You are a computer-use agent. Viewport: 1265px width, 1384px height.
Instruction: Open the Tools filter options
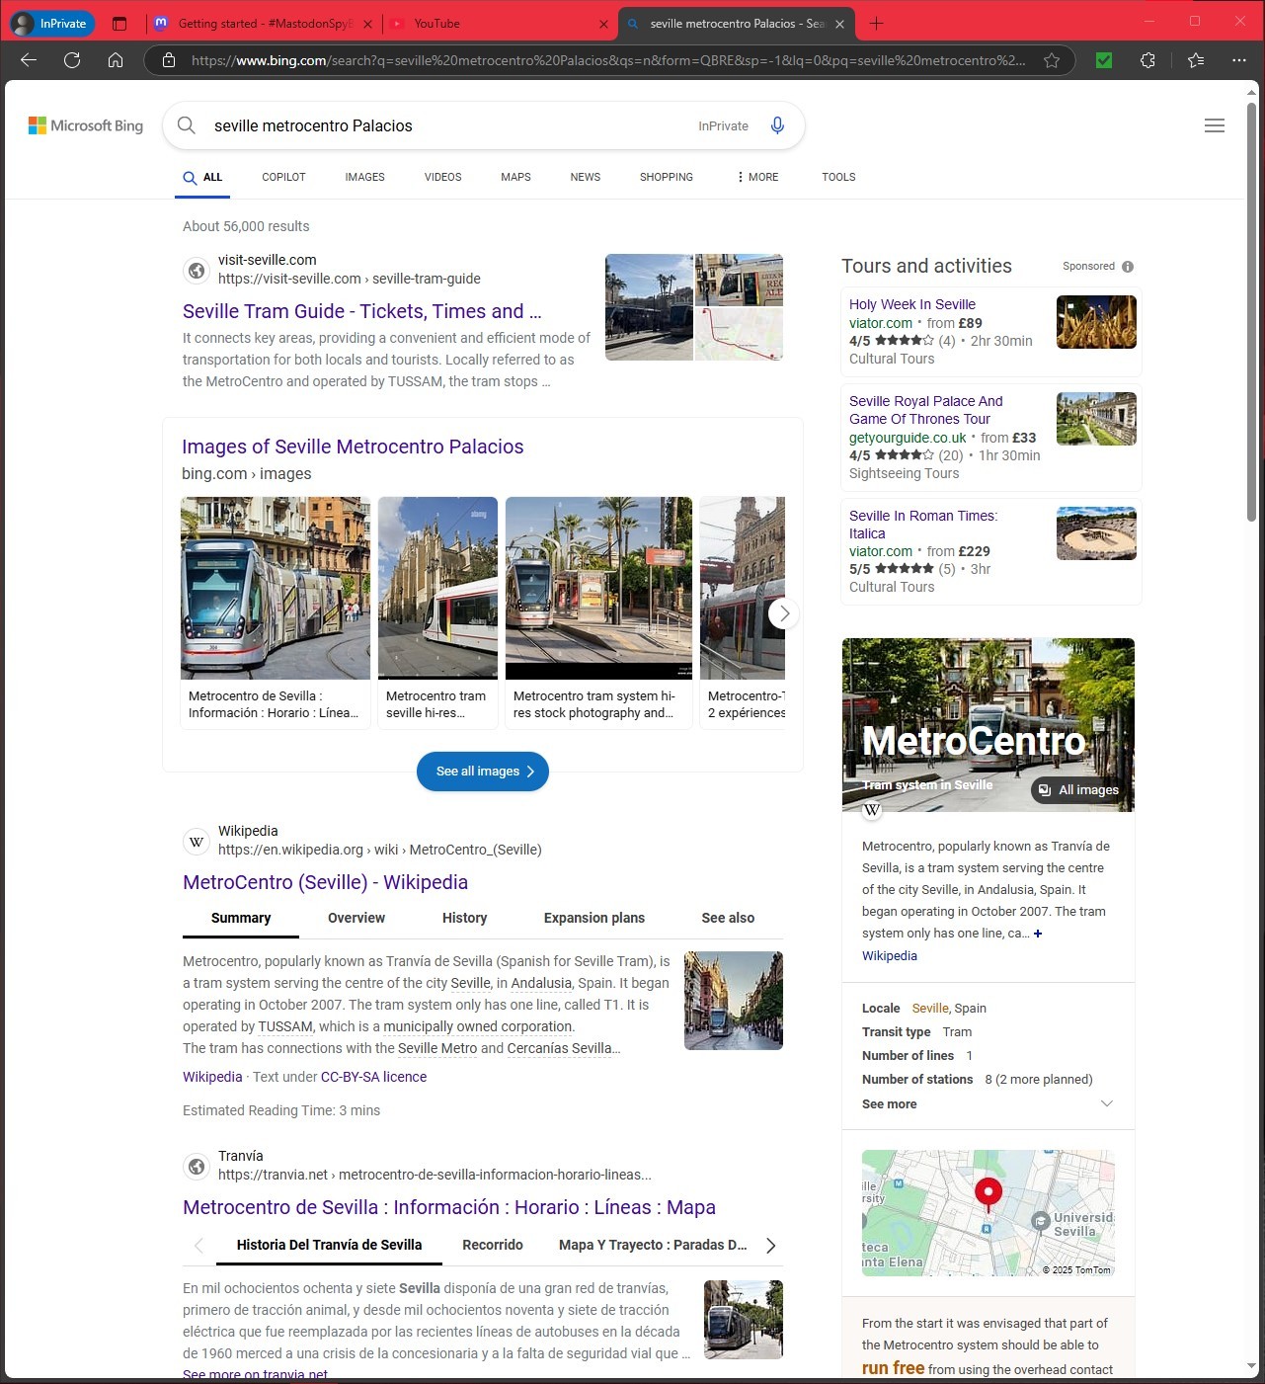tap(838, 177)
